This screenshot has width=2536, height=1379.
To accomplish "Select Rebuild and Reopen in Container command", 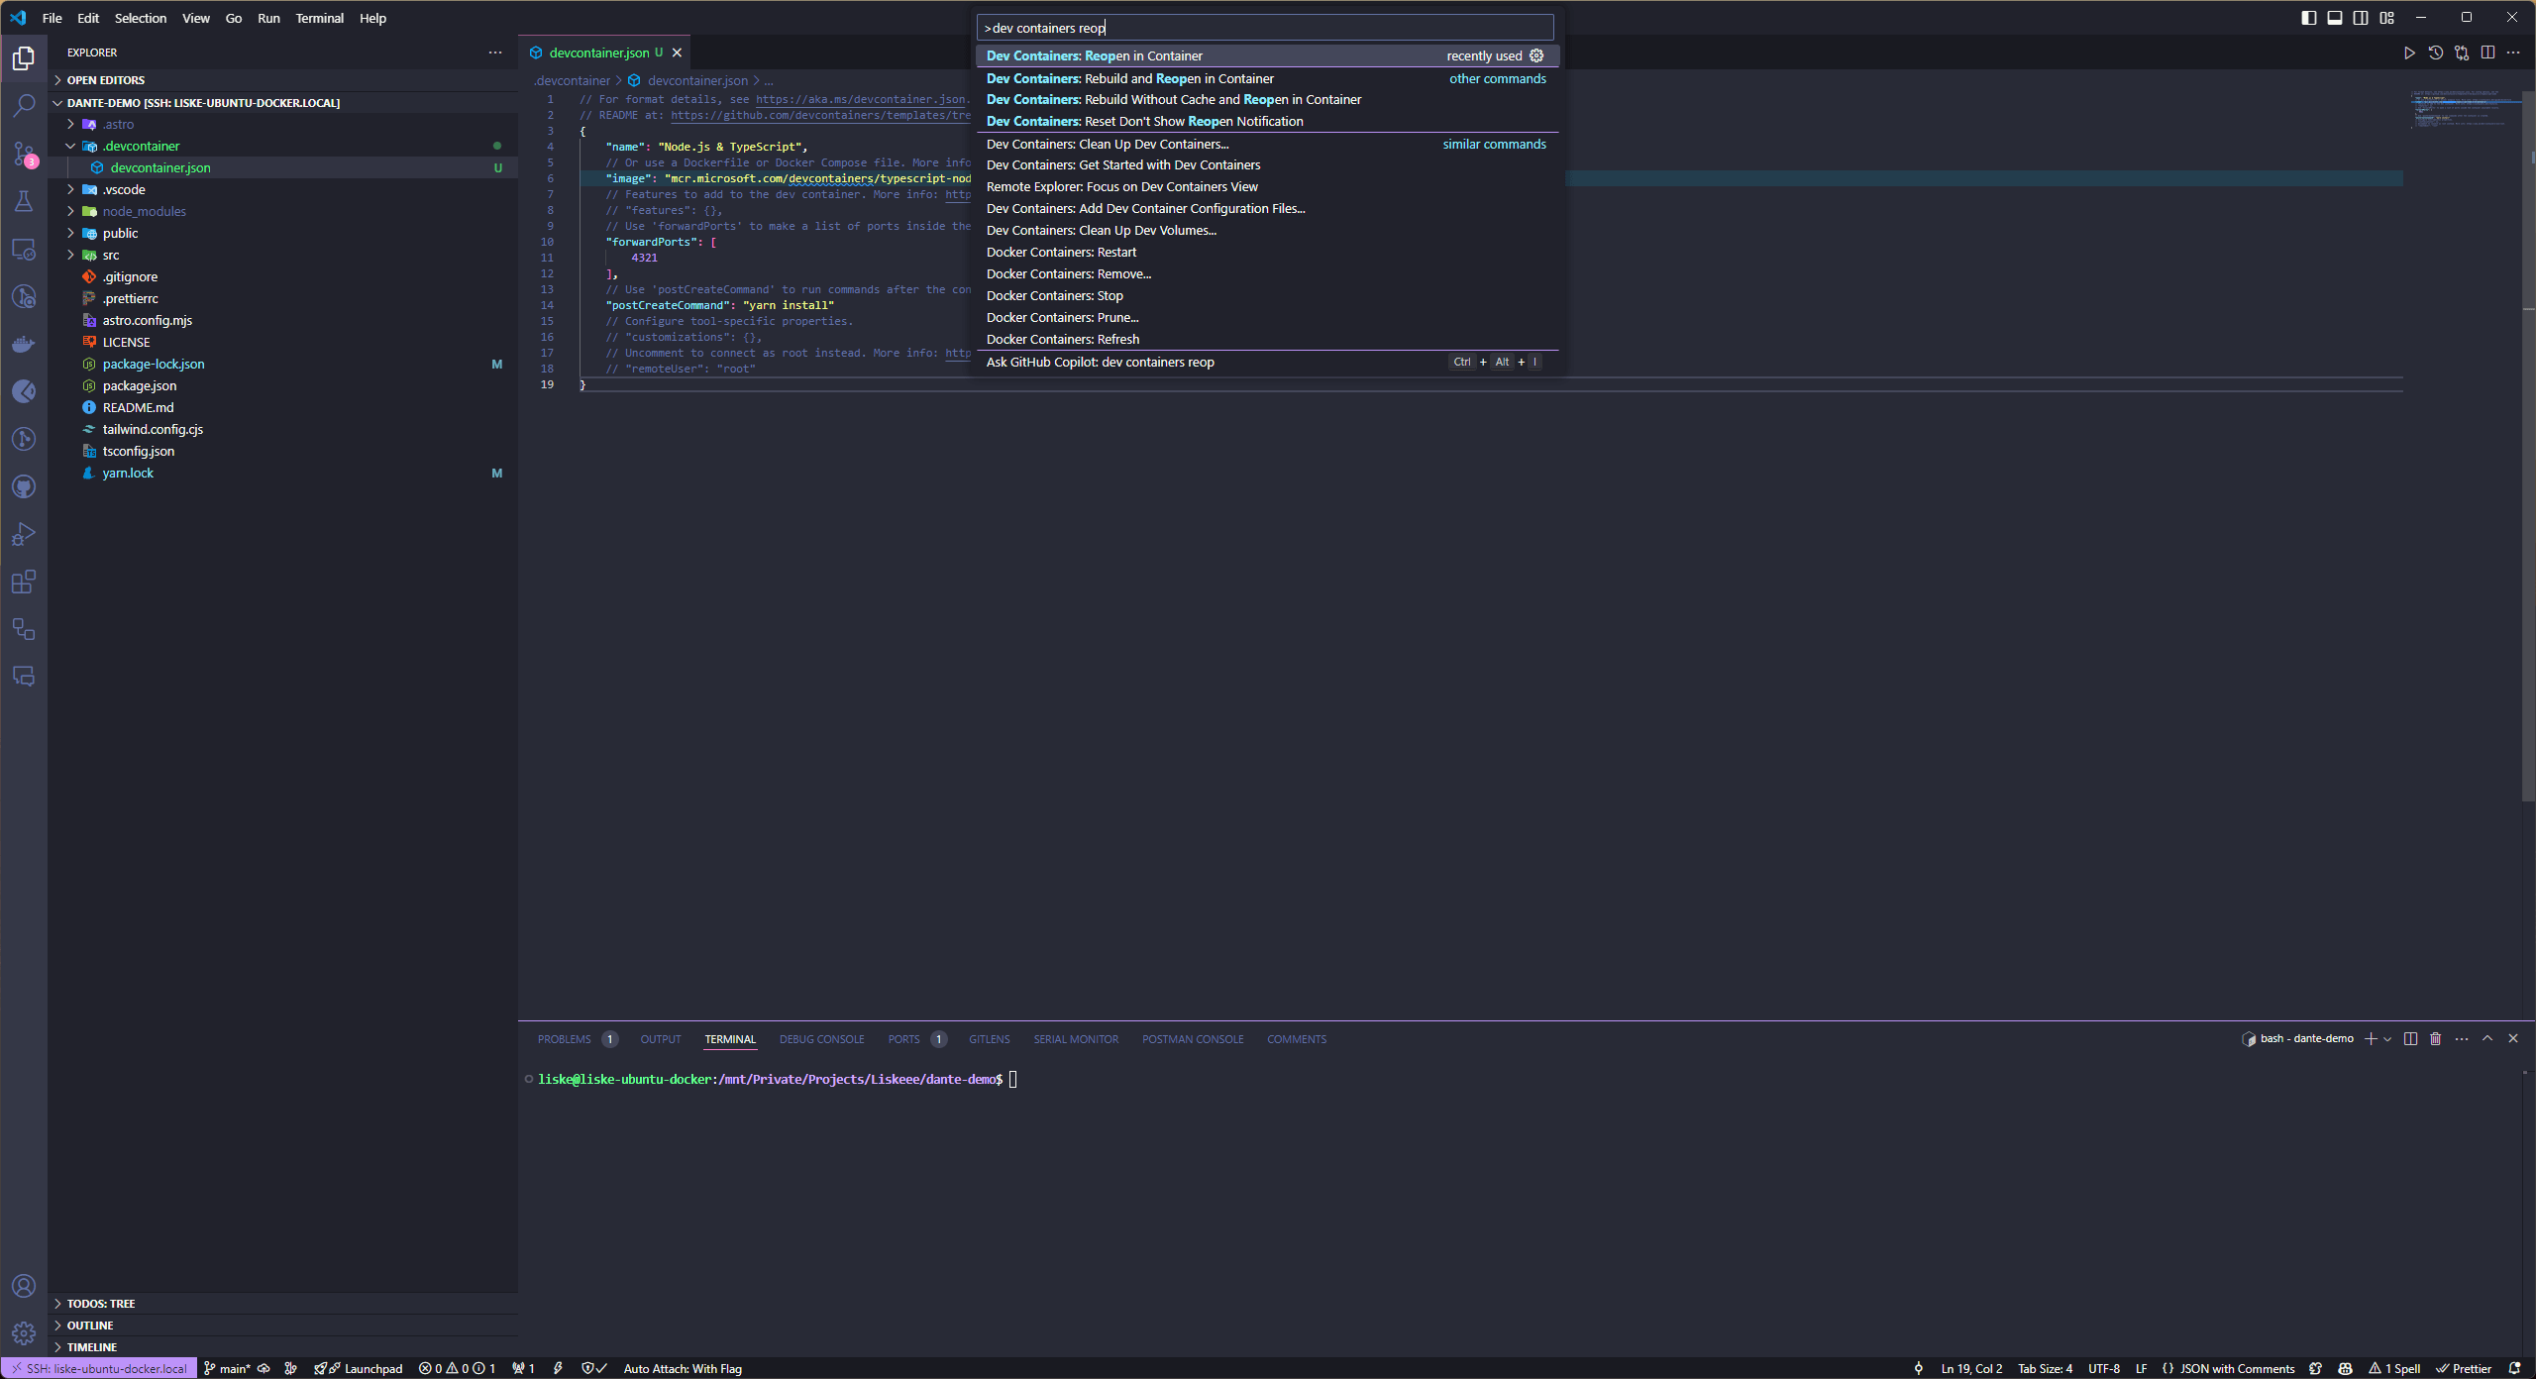I will coord(1267,78).
